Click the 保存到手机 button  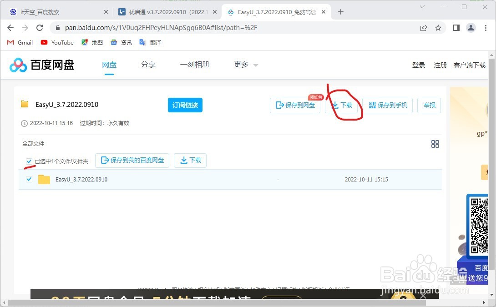coord(388,105)
